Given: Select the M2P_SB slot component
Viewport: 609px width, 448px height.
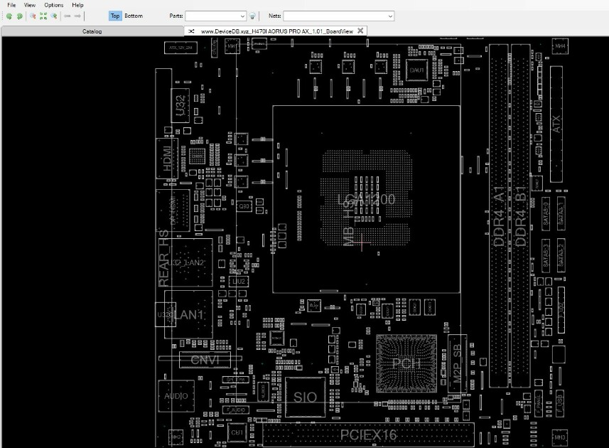Looking at the screenshot, I should 457,363.
